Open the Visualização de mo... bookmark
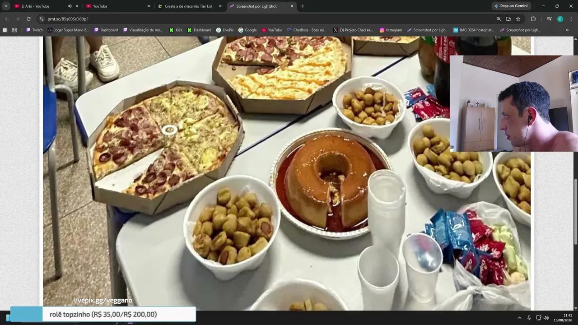The width and height of the screenshot is (578, 325). point(143,30)
